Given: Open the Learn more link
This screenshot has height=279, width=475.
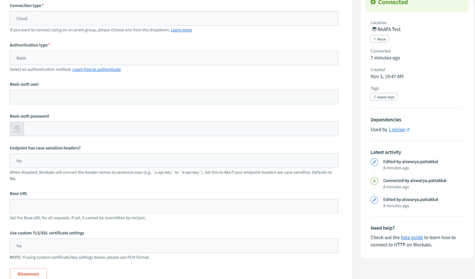Looking at the screenshot, I should pos(181,30).
